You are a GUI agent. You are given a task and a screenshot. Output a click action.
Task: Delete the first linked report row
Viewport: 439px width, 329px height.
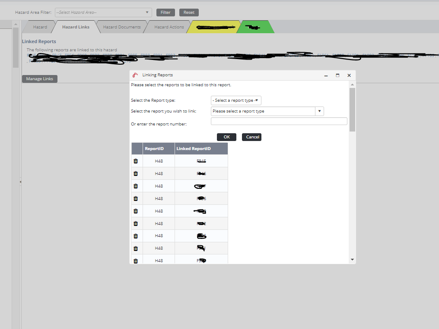pyautogui.click(x=136, y=161)
